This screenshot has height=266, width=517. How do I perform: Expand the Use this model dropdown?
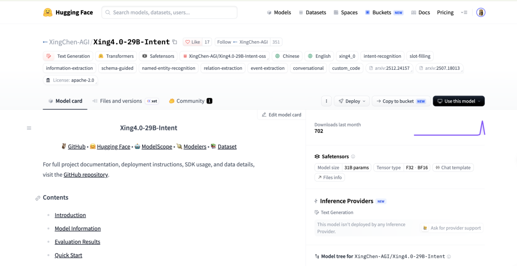click(x=459, y=101)
